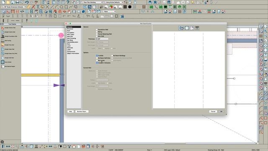Open help via the blue question mark icon
The width and height of the screenshot is (268, 151).
point(68,2)
